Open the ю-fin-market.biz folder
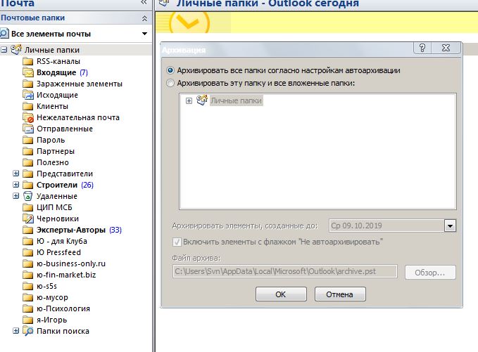The image size is (478, 352). click(x=66, y=275)
